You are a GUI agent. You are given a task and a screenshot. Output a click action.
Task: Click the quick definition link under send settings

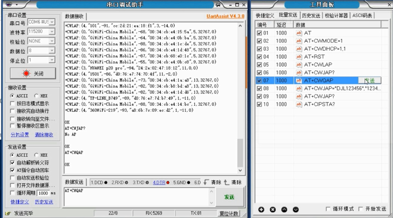(20, 202)
